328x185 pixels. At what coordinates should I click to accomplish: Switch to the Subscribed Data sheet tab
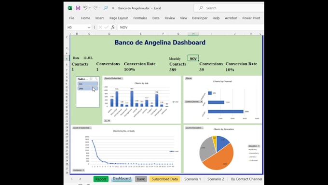(164, 179)
